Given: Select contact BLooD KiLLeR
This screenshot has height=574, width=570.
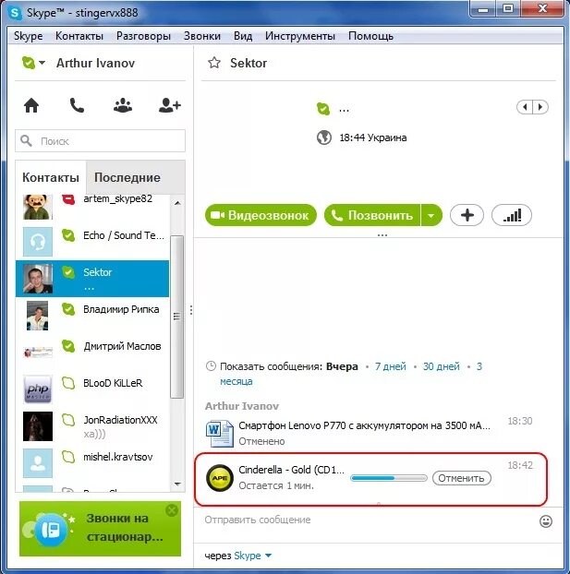Looking at the screenshot, I should click(x=92, y=389).
